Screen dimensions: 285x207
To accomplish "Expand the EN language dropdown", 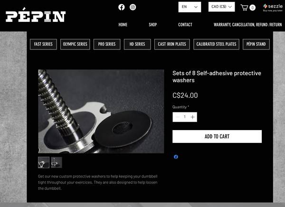I will click(190, 7).
